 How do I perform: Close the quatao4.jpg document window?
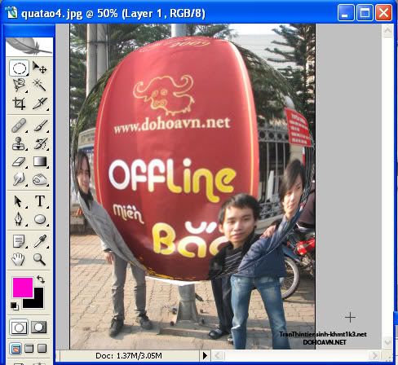pos(383,12)
